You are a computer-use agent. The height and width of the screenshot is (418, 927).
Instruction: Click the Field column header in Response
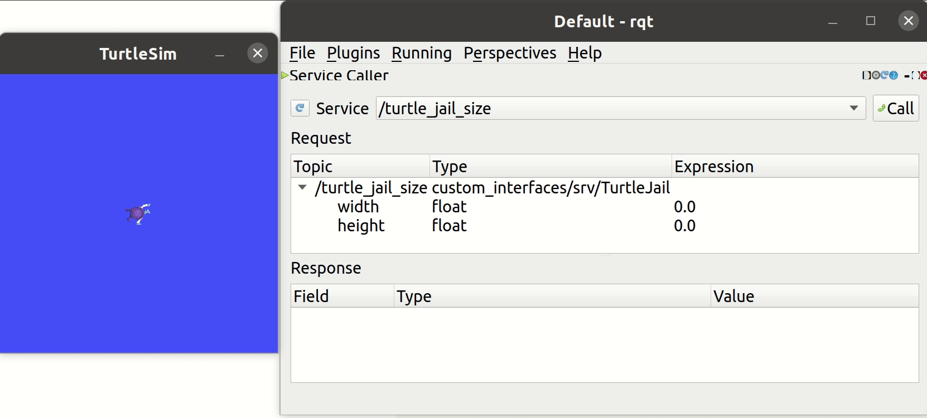pos(342,296)
